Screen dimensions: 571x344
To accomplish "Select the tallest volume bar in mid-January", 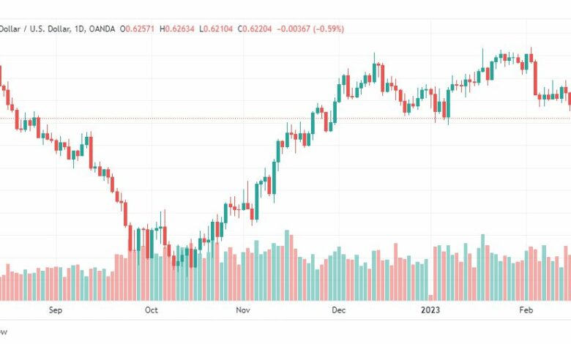I will click(x=483, y=268).
